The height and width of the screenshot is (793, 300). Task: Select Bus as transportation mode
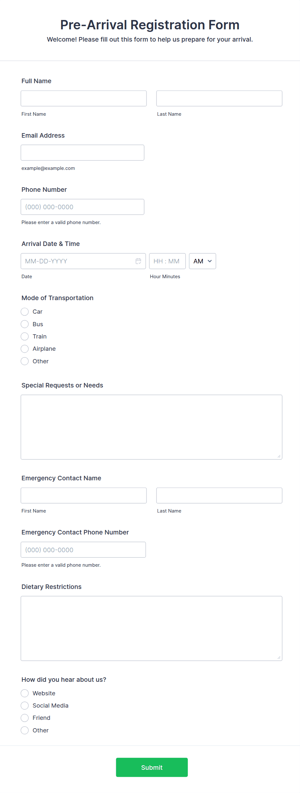click(x=25, y=324)
